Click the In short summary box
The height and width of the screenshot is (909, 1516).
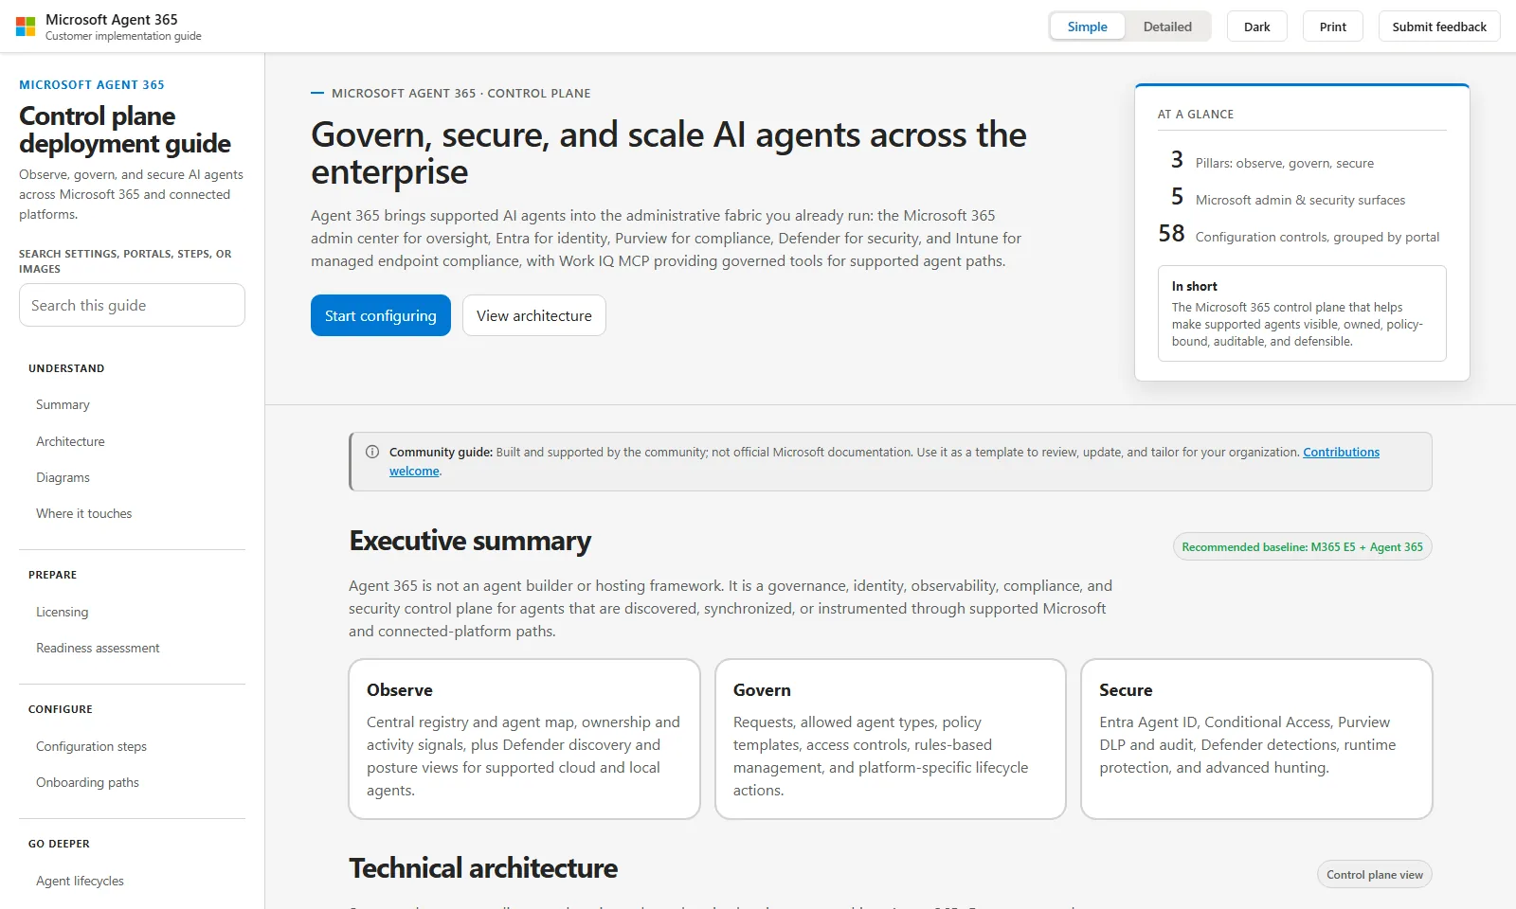(1302, 313)
